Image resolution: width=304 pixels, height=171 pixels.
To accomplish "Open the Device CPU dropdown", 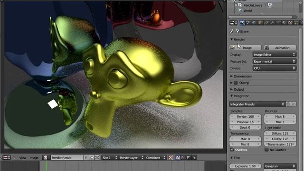I will pyautogui.click(x=275, y=68).
